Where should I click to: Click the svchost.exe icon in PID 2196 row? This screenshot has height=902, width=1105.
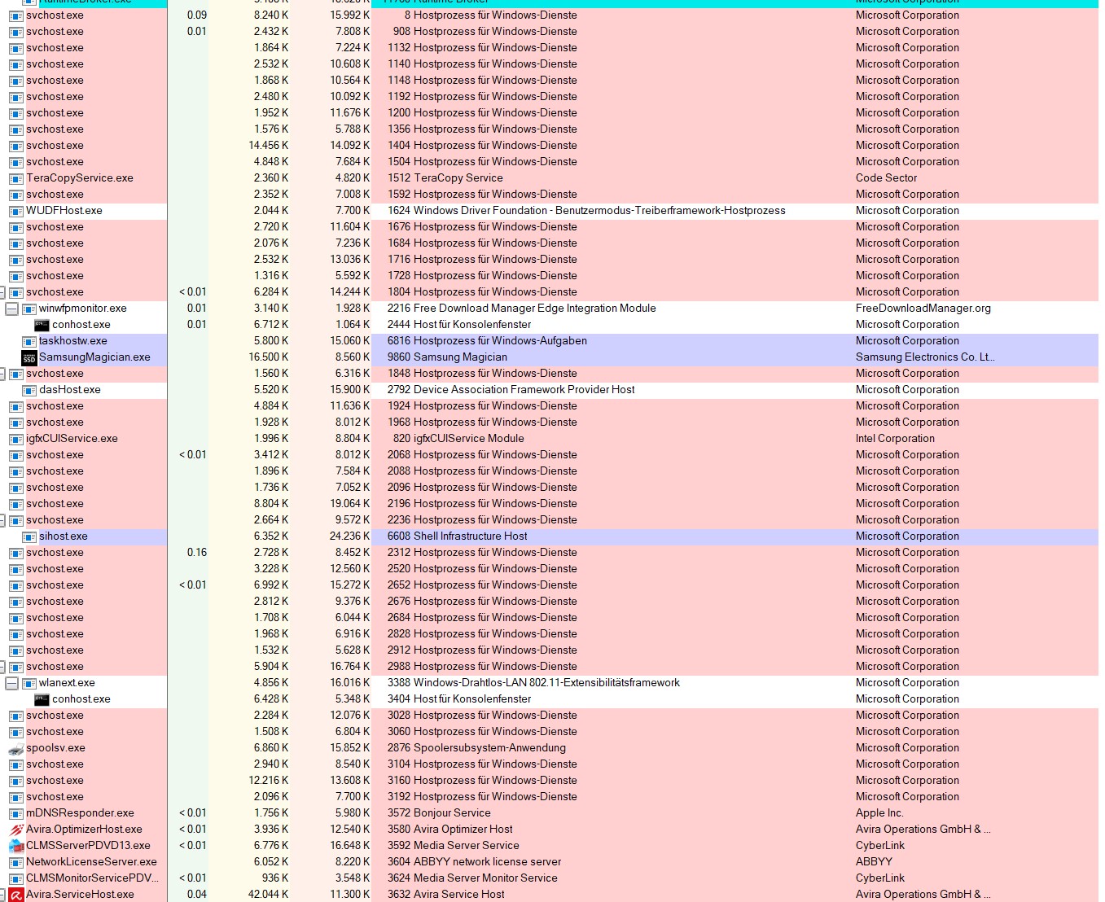(x=15, y=504)
